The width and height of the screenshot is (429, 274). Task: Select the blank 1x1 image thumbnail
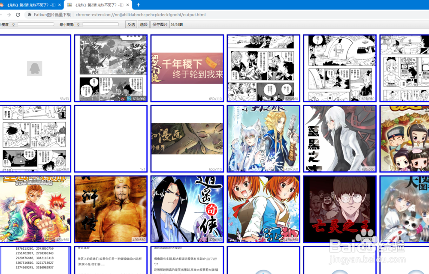(x=111, y=139)
